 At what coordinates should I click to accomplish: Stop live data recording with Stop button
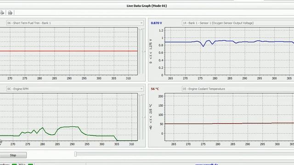point(13,155)
